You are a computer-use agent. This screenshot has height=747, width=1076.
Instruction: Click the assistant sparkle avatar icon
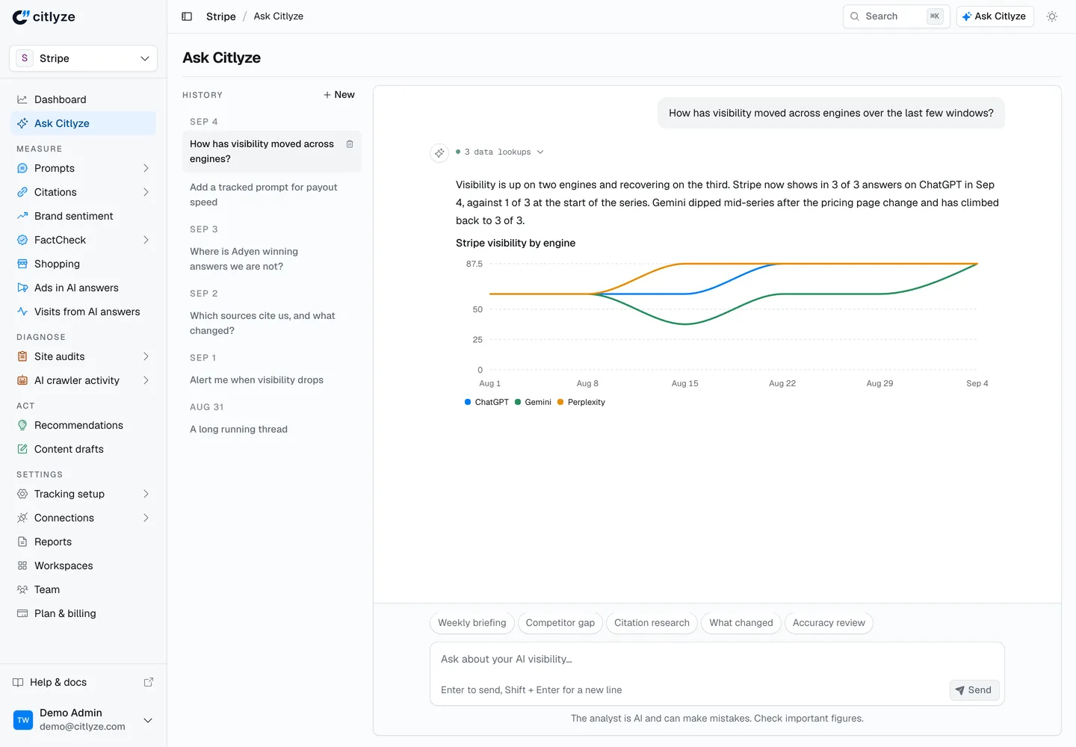click(x=439, y=152)
